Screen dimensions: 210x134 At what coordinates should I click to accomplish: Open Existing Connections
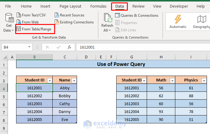tap(74, 22)
